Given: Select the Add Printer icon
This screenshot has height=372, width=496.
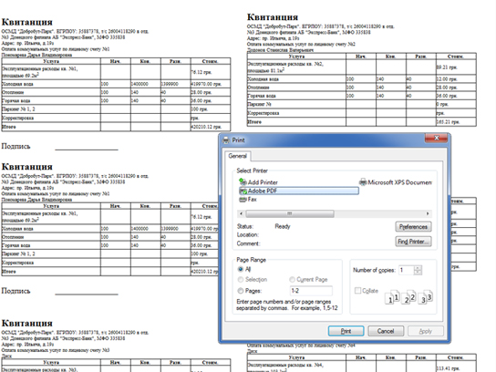Looking at the screenshot, I should [x=243, y=181].
